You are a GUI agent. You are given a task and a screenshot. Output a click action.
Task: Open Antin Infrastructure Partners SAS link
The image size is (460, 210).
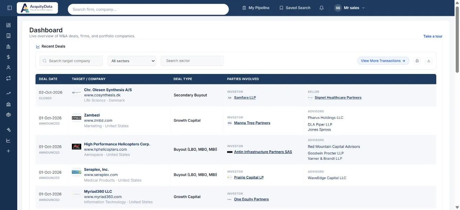click(263, 152)
